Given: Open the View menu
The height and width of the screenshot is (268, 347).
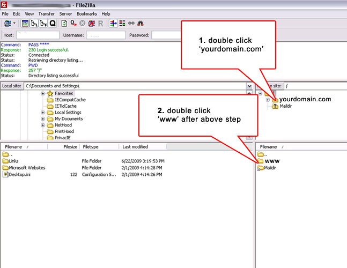Looking at the screenshot, I should pyautogui.click(x=29, y=14).
